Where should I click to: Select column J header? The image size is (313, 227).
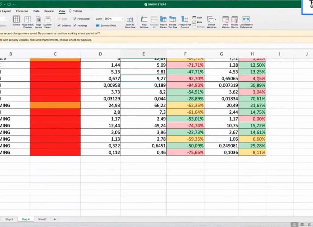pyautogui.click(x=307, y=54)
